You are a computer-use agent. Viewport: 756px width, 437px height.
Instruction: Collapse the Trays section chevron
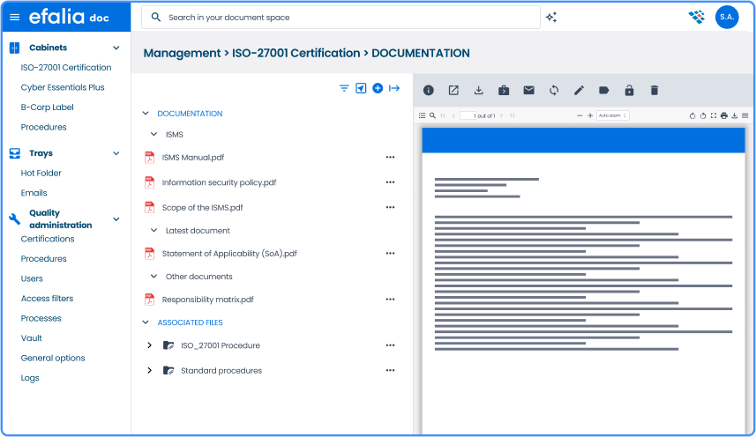coord(116,153)
